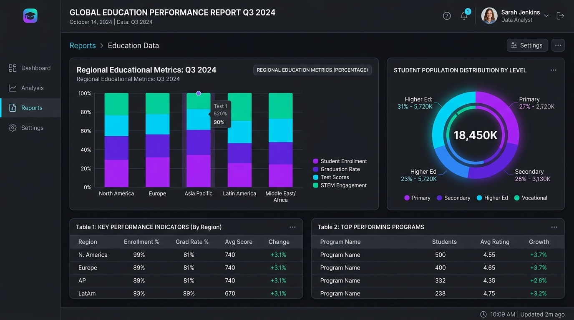Open Table 2 Top Performing Programs options menu
Viewport: 574px width, 320px height.
(554, 227)
